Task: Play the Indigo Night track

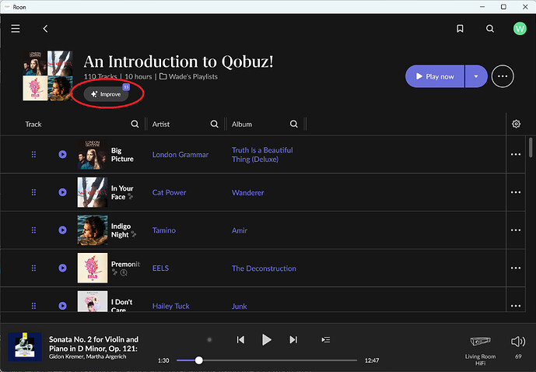Action: pyautogui.click(x=62, y=230)
